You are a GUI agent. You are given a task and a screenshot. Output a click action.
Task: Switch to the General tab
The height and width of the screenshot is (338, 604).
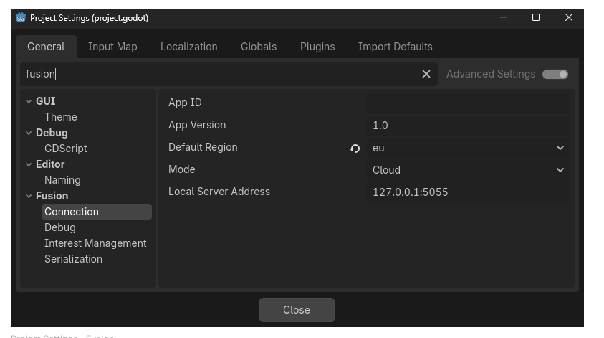tap(46, 47)
